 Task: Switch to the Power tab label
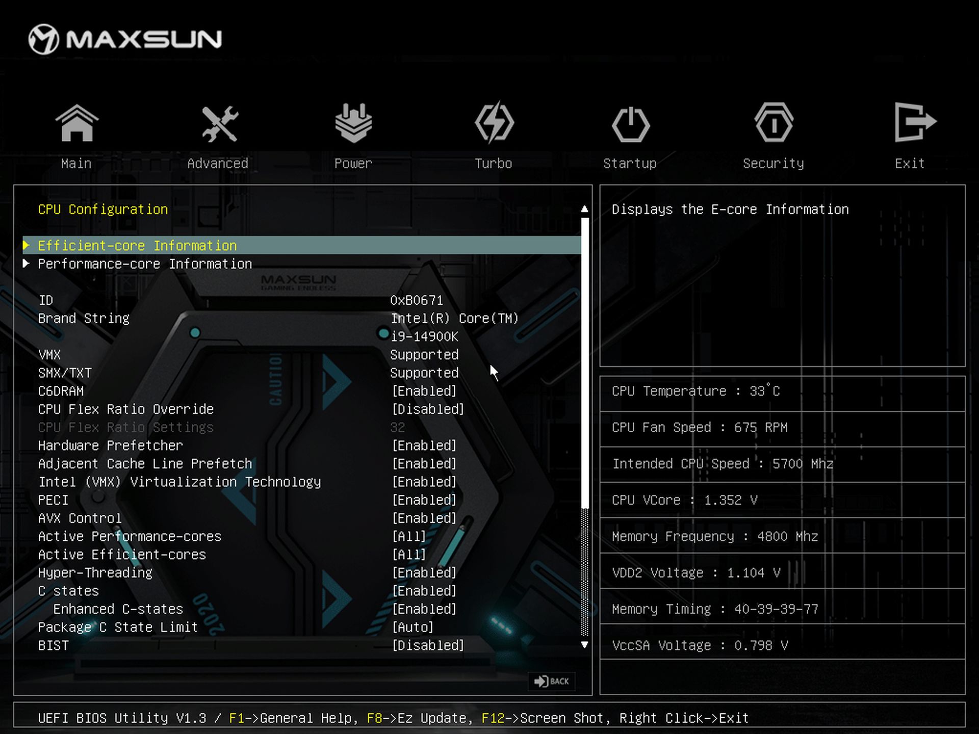353,164
